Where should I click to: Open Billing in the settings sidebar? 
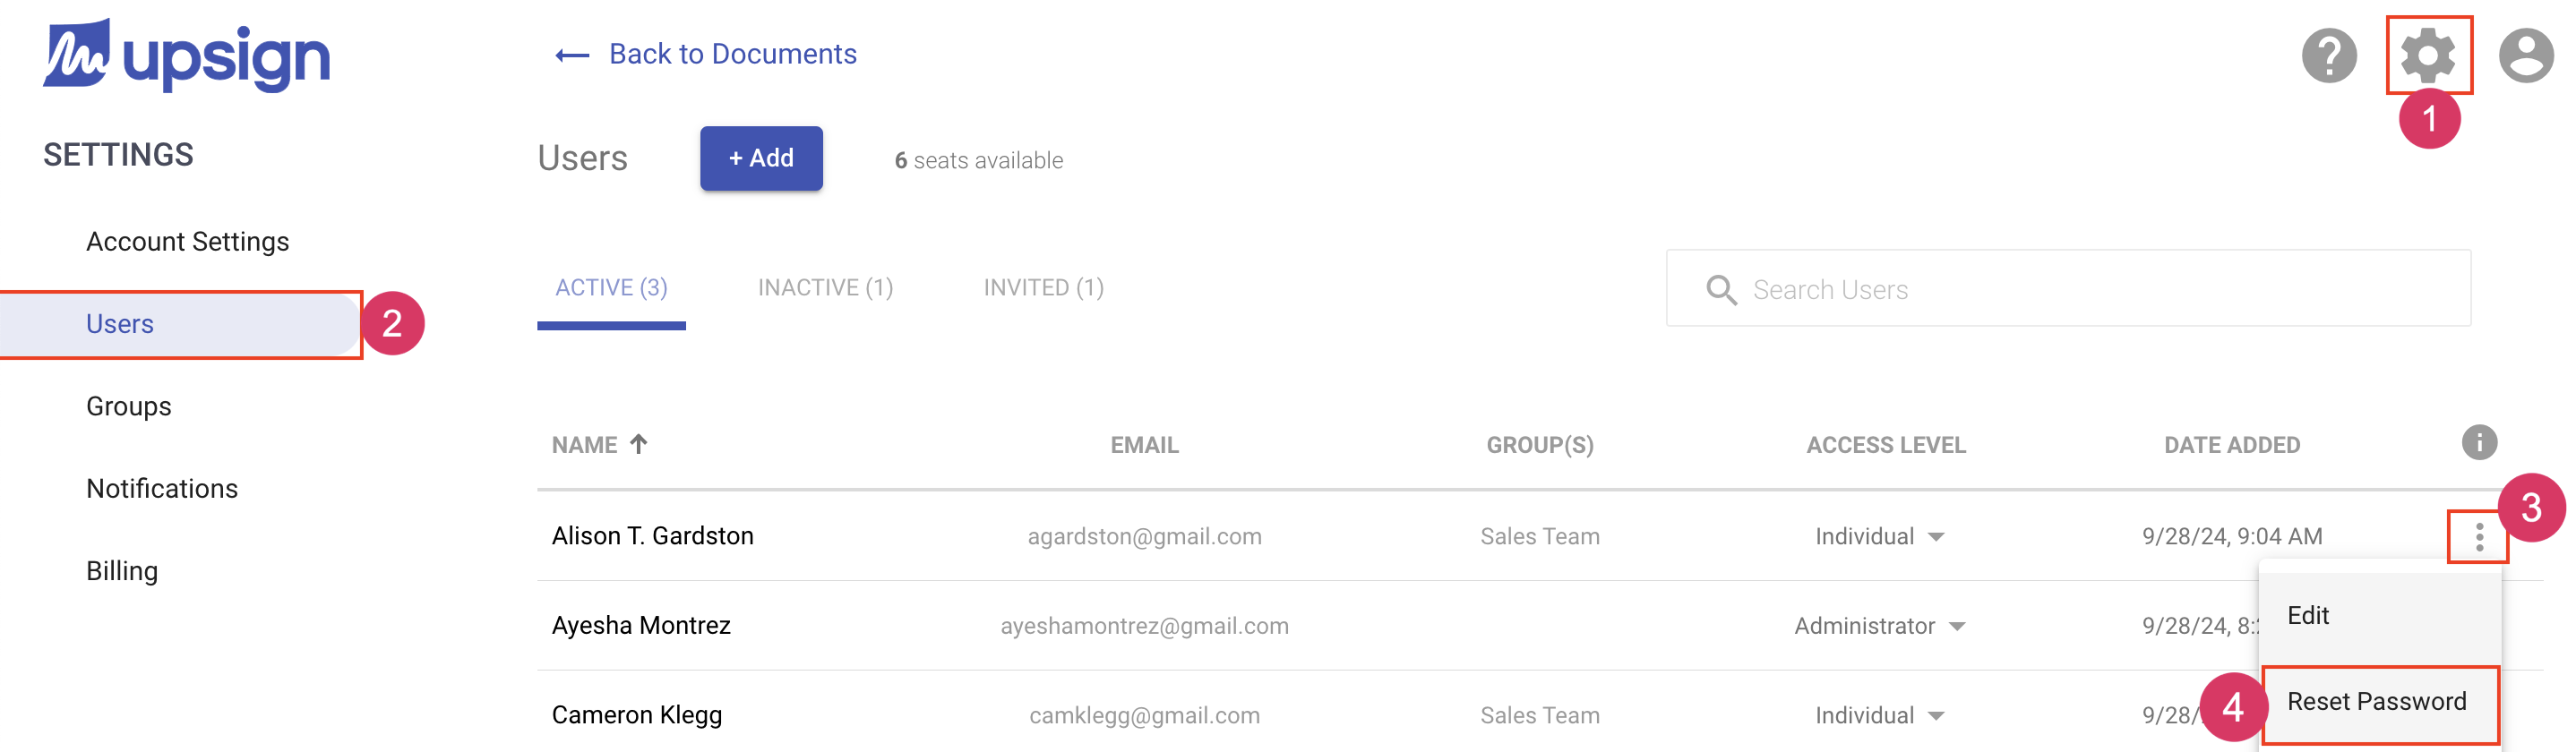tap(122, 571)
